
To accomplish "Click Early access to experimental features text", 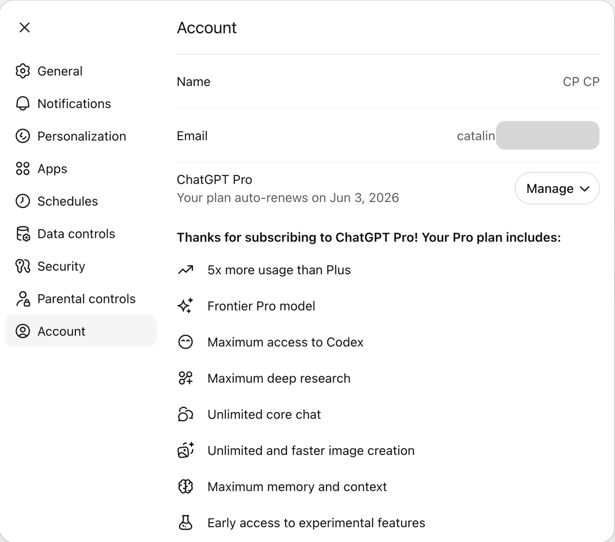I will click(x=316, y=523).
